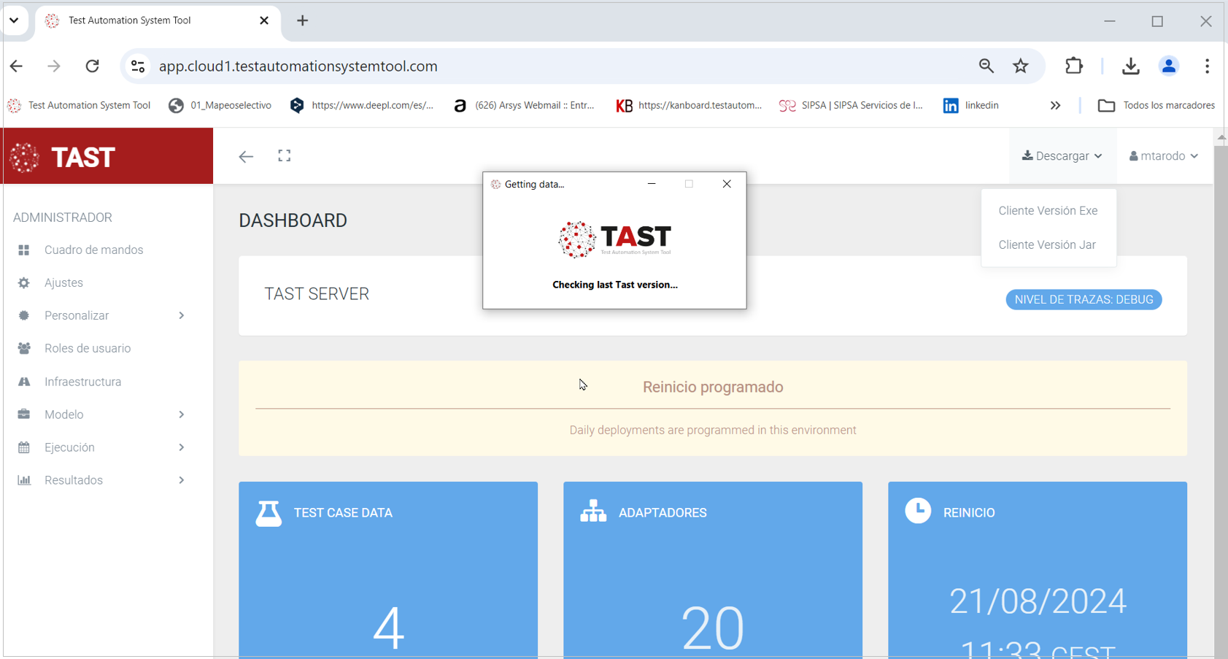Open Ajustes via the gear icon
This screenshot has width=1228, height=659.
point(24,282)
